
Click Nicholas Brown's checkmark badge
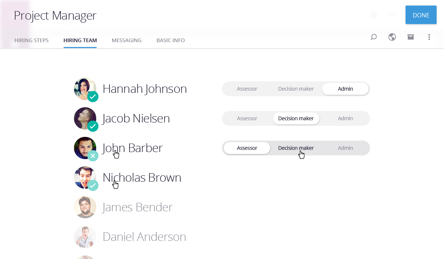click(93, 185)
